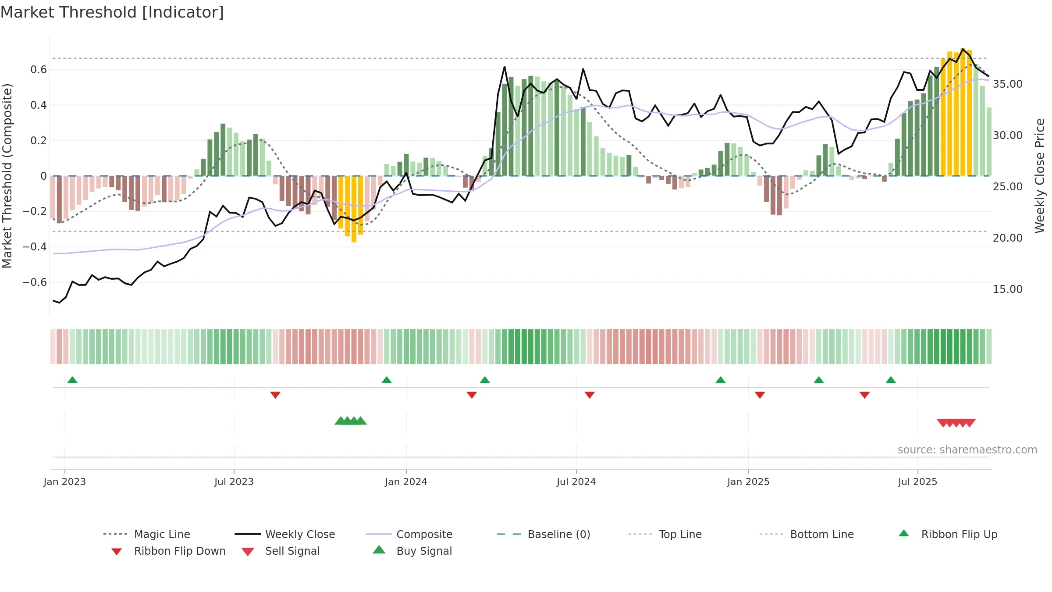1052x592 pixels.
Task: Click the Jul 2025 x-axis label
Action: 918,481
